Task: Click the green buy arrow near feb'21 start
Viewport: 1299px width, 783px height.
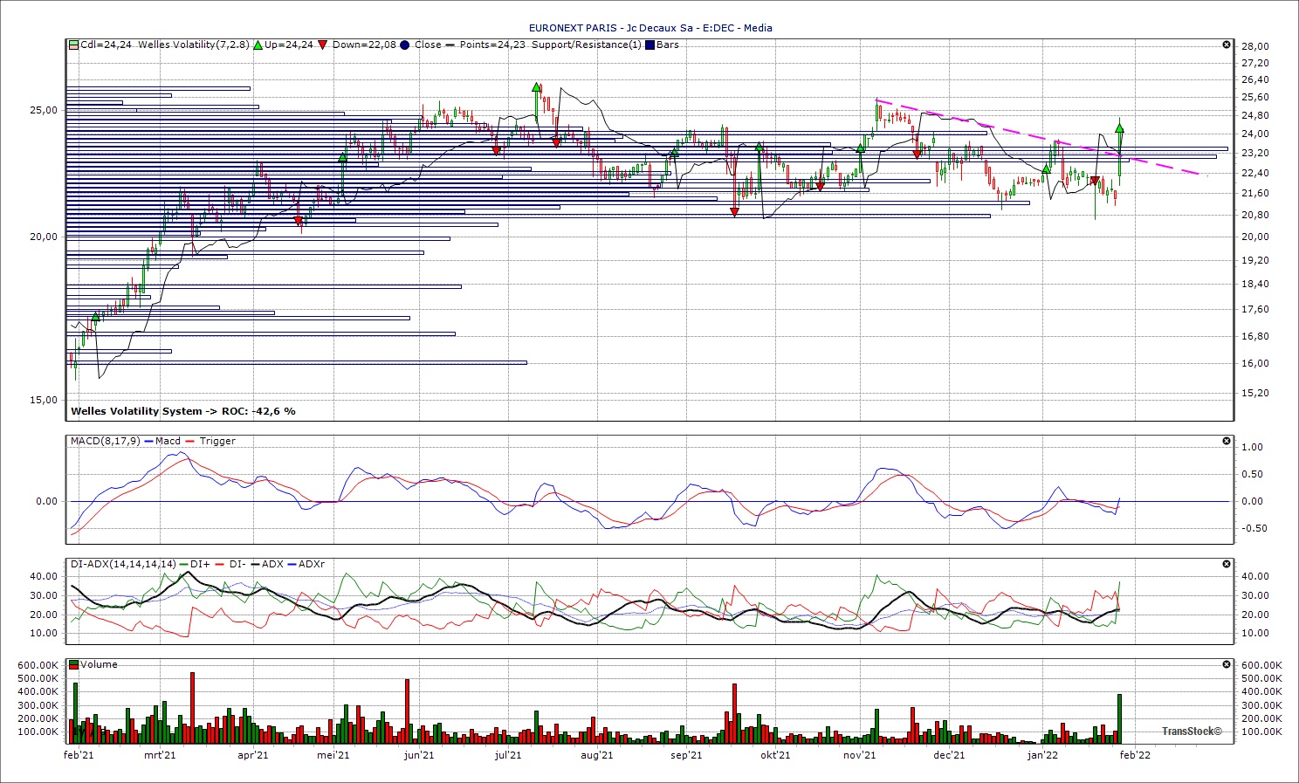Action: point(95,318)
